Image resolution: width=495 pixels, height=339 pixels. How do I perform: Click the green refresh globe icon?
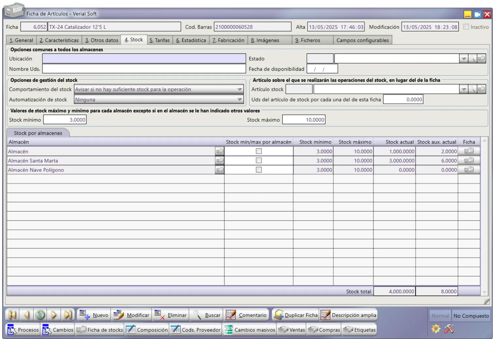[x=40, y=315]
